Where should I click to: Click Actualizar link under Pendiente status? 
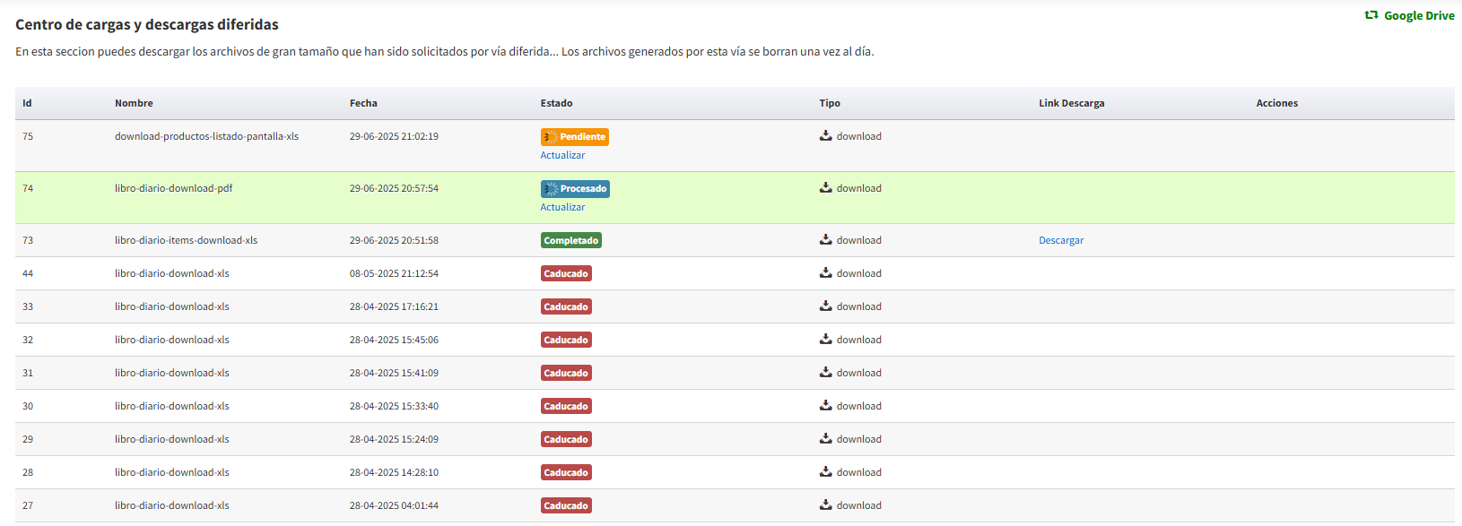click(562, 155)
